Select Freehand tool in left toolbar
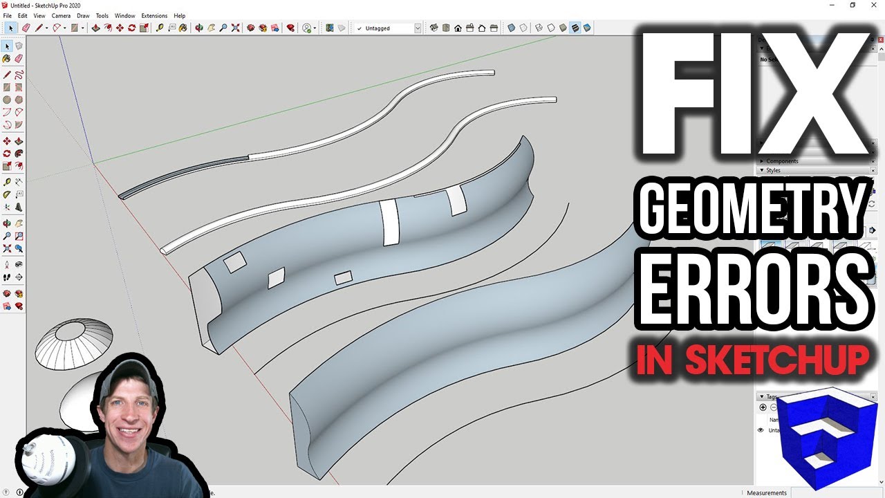The width and height of the screenshot is (885, 498). [x=19, y=75]
